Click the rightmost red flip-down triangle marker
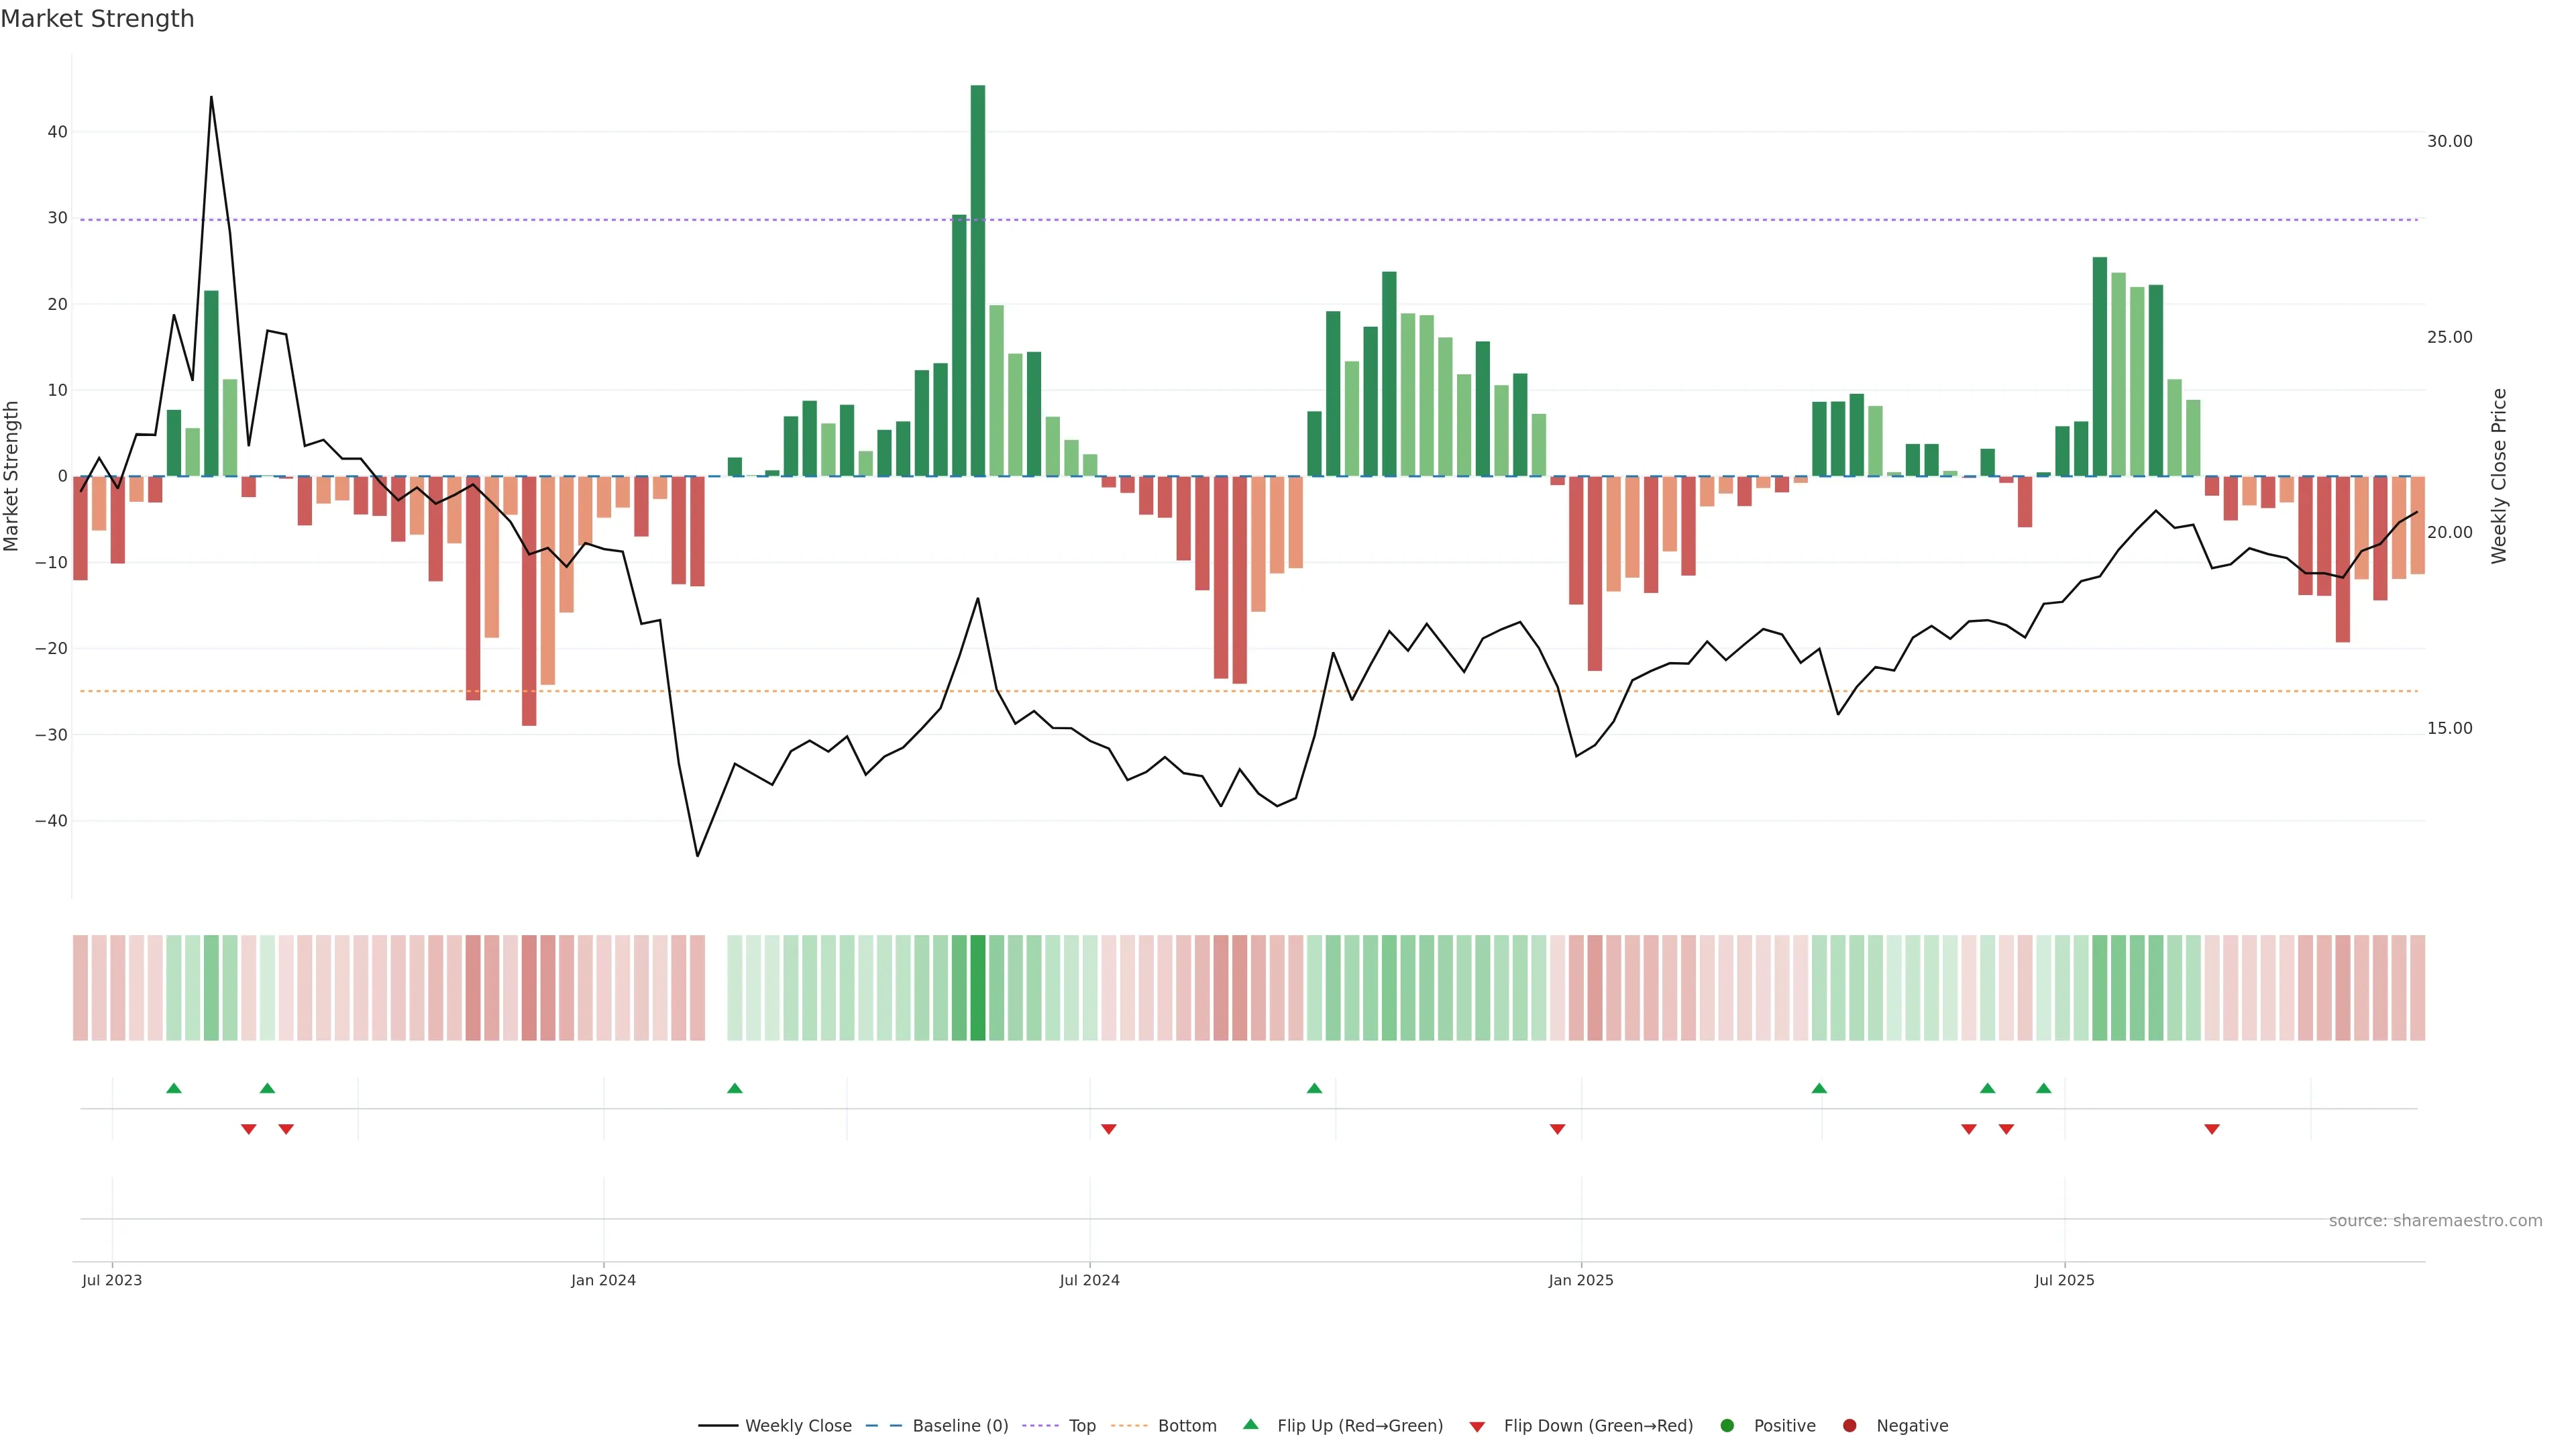This screenshot has width=2576, height=1449. click(x=2212, y=1129)
